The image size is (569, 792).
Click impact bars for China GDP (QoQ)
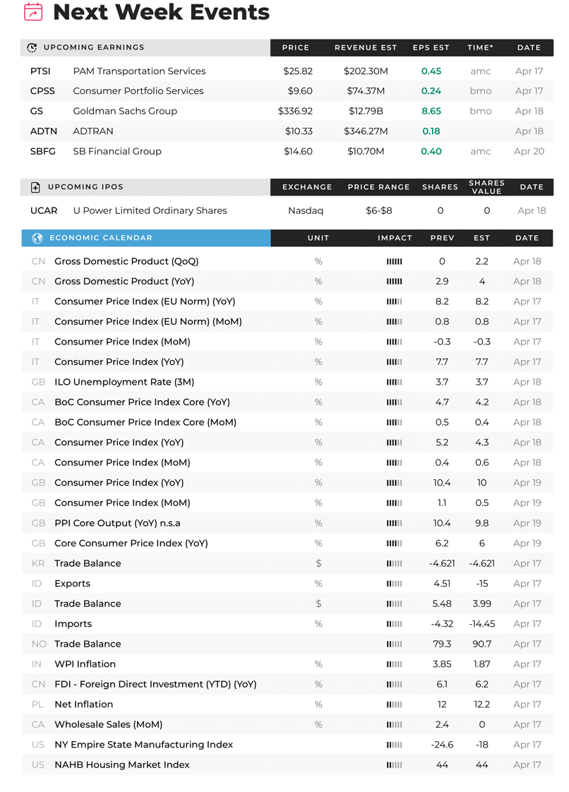point(394,262)
